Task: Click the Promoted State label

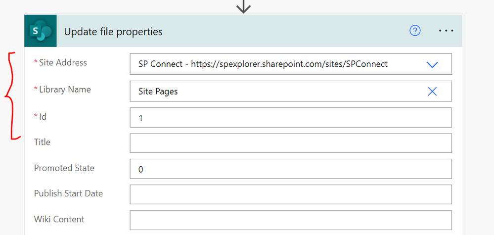Action: 64,168
